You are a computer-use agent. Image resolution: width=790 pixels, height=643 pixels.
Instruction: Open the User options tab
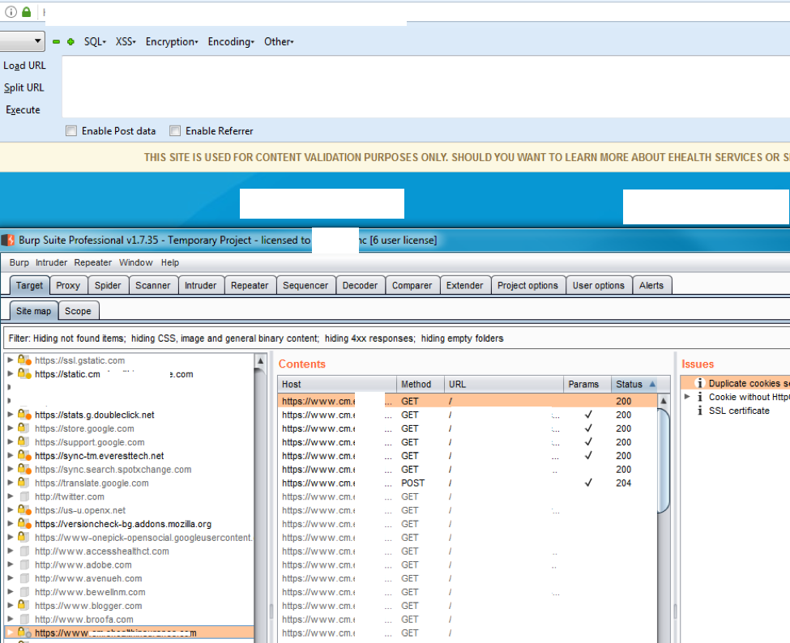coord(599,286)
